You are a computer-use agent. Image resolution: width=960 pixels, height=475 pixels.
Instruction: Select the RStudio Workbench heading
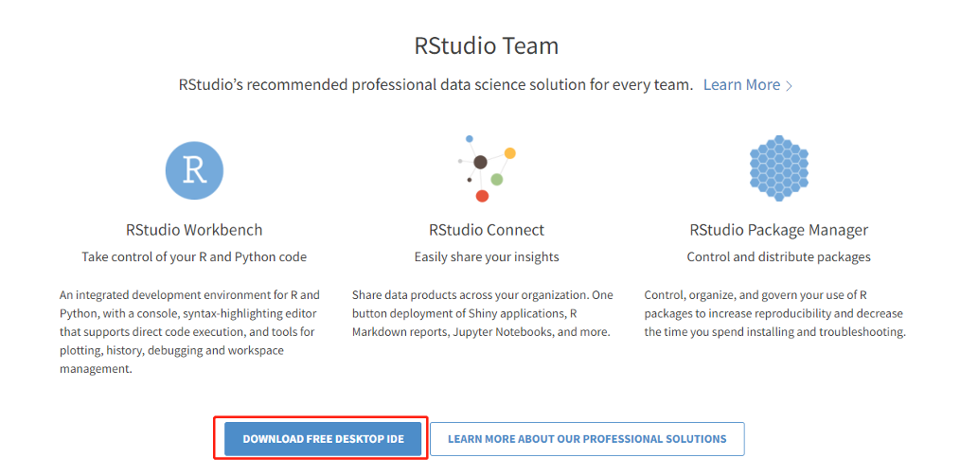point(194,230)
